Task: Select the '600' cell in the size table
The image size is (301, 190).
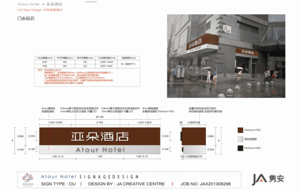Action: (x=65, y=66)
